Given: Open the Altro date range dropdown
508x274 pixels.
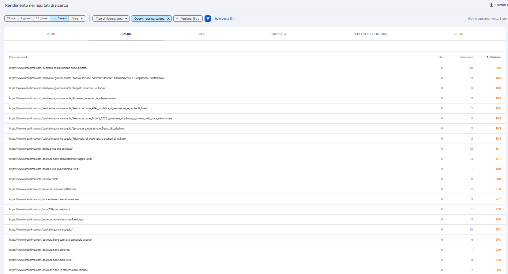Looking at the screenshot, I should (x=77, y=19).
